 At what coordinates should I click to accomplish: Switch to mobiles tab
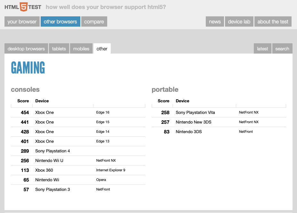[81, 49]
